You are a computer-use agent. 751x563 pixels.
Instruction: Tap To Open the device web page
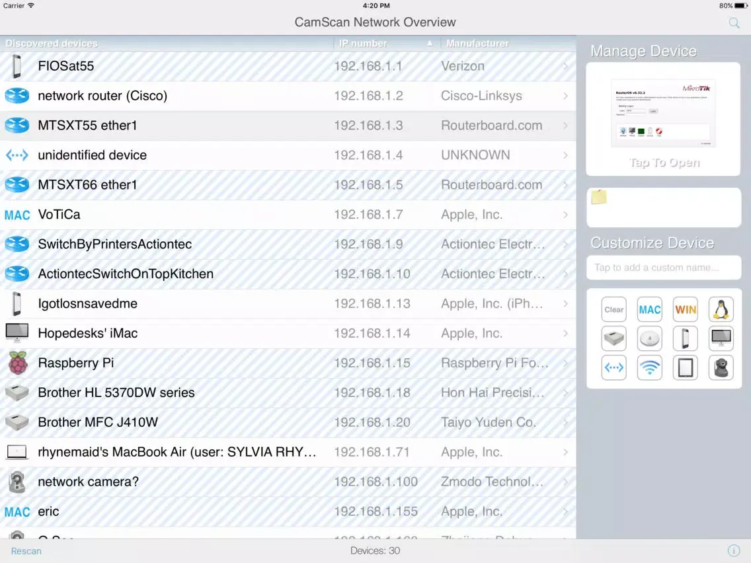point(664,163)
